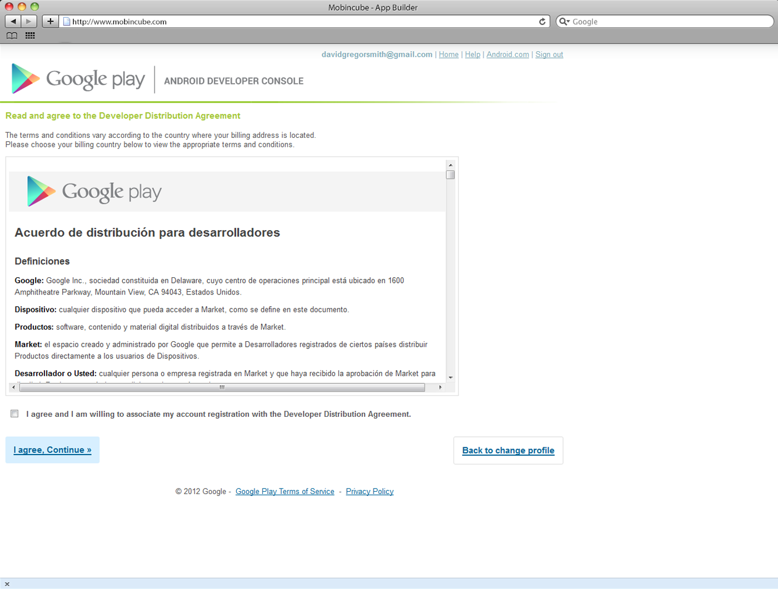The image size is (778, 589).
Task: Show Top Sites grid icon
Action: click(x=30, y=36)
